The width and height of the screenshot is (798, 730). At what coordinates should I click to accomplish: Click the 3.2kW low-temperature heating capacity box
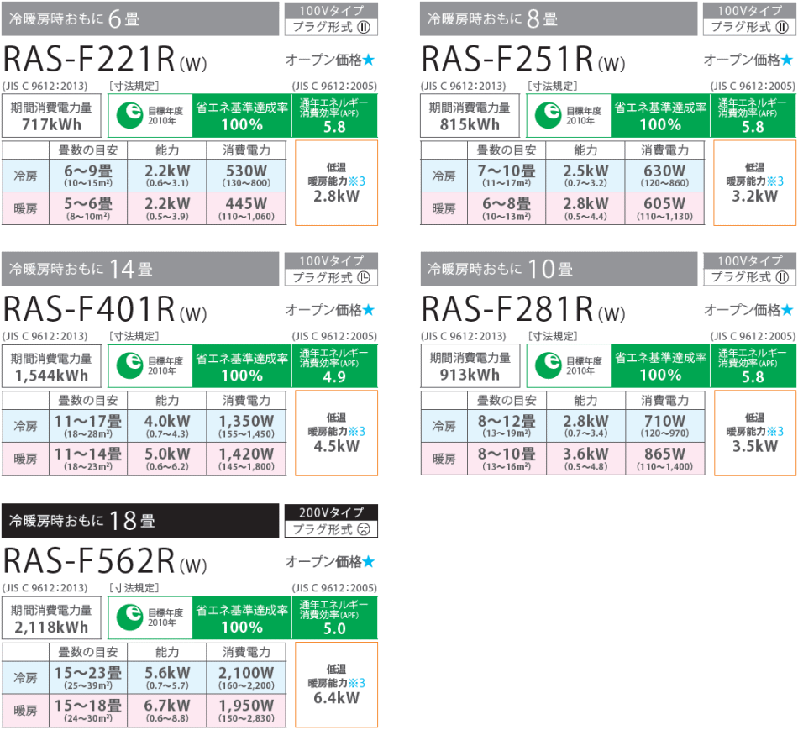coord(755,183)
